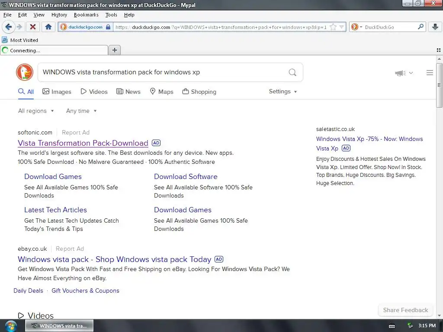The height and width of the screenshot is (332, 443).
Task: Open Download Games link below Download Software
Action: coord(183,210)
